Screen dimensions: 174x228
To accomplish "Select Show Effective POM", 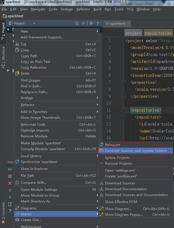I will [x=136, y=202].
